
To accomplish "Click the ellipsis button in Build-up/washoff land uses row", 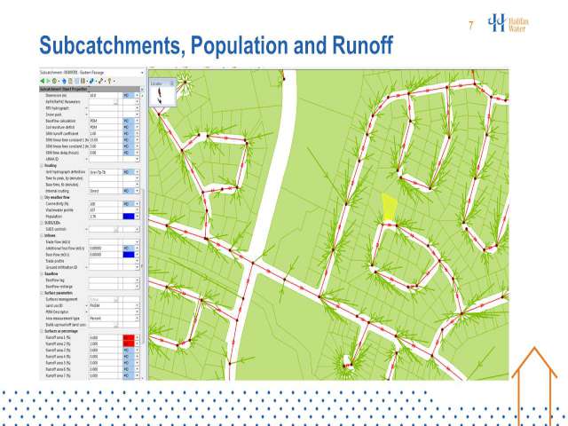I will 116,325.
